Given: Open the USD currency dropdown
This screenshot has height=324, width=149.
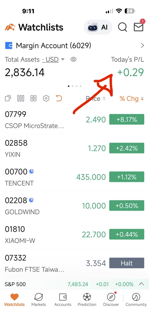Looking at the screenshot, I should pos(53,59).
